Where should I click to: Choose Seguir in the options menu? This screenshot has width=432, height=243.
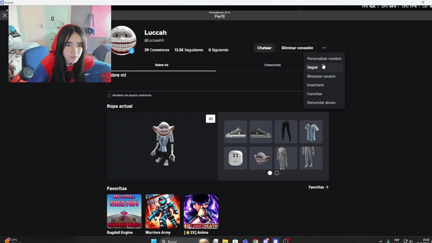[324, 67]
